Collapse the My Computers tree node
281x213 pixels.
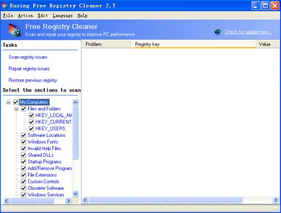(8, 102)
